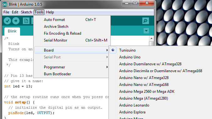Expand the Programmer submenu

72,67
